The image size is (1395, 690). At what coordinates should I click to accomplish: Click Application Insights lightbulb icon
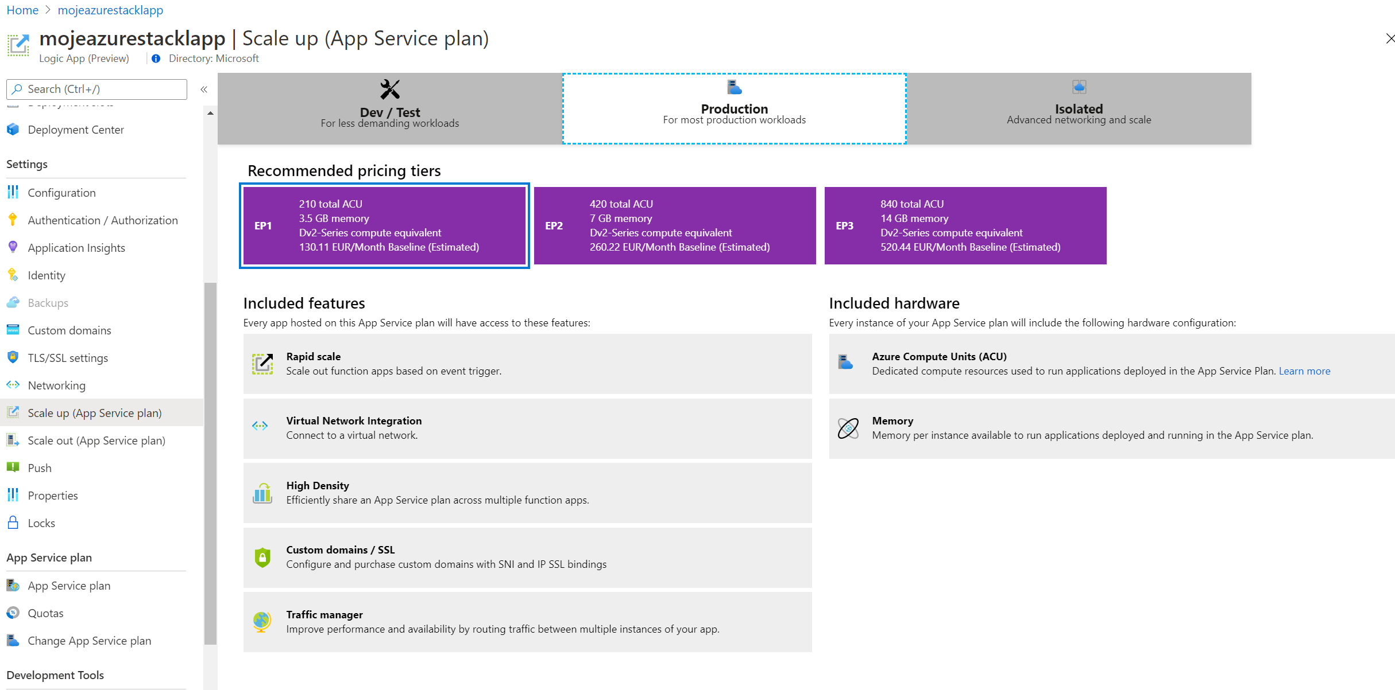[x=13, y=247]
